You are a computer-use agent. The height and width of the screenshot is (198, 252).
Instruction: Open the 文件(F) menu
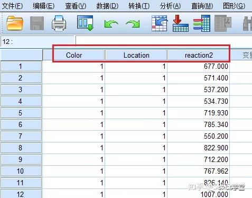(12, 6)
